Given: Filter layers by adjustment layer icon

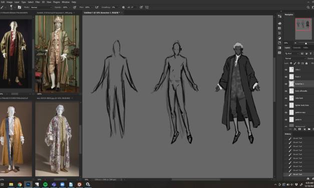Looking at the screenshot, I should [306, 53].
